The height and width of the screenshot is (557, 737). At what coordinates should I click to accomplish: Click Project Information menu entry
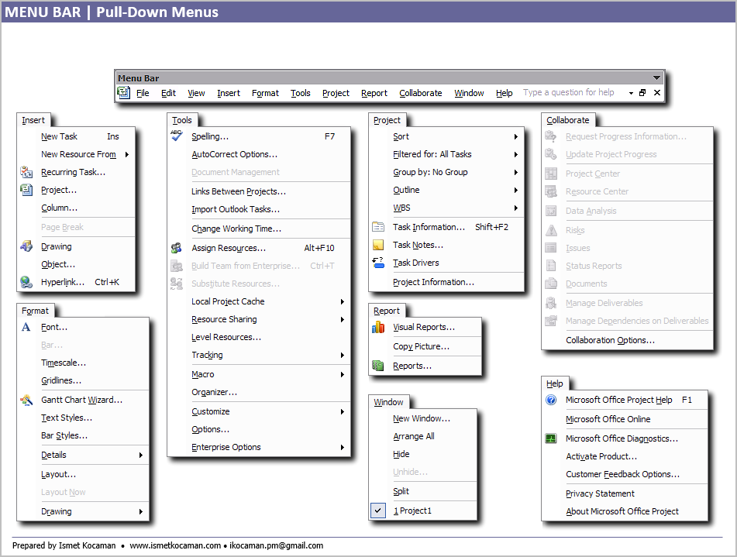[433, 283]
